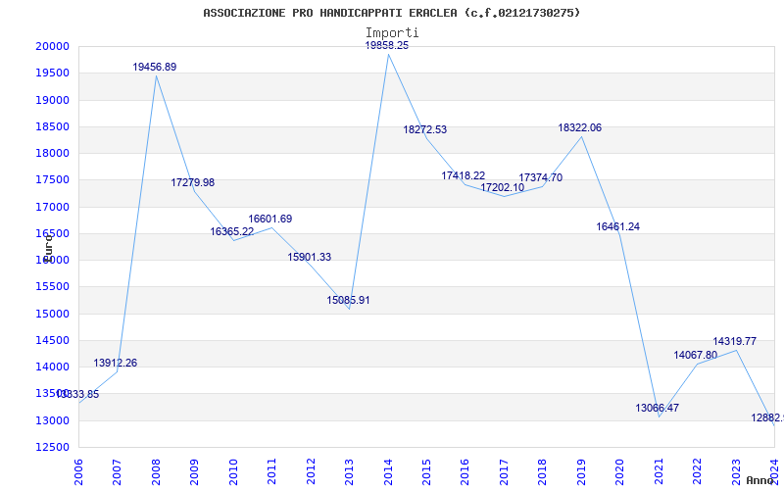Click x-axis year 2012
The height and width of the screenshot is (490, 784).
coord(311,471)
